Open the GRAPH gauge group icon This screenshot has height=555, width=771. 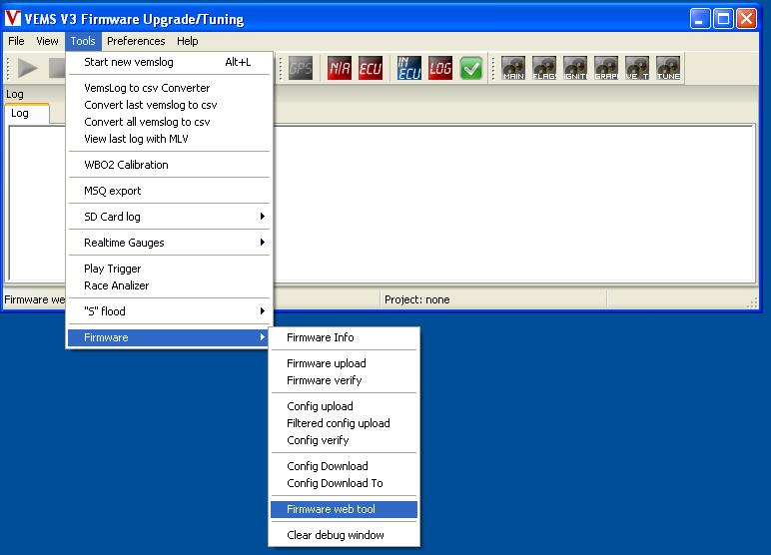[606, 68]
